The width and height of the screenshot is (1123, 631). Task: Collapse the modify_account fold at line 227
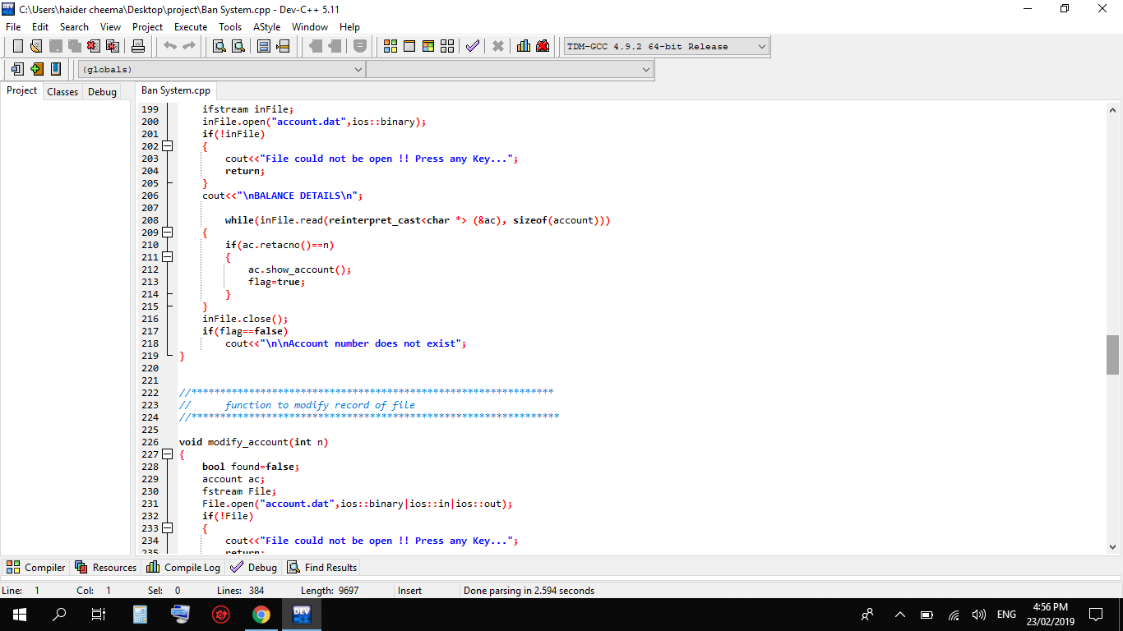pyautogui.click(x=168, y=454)
